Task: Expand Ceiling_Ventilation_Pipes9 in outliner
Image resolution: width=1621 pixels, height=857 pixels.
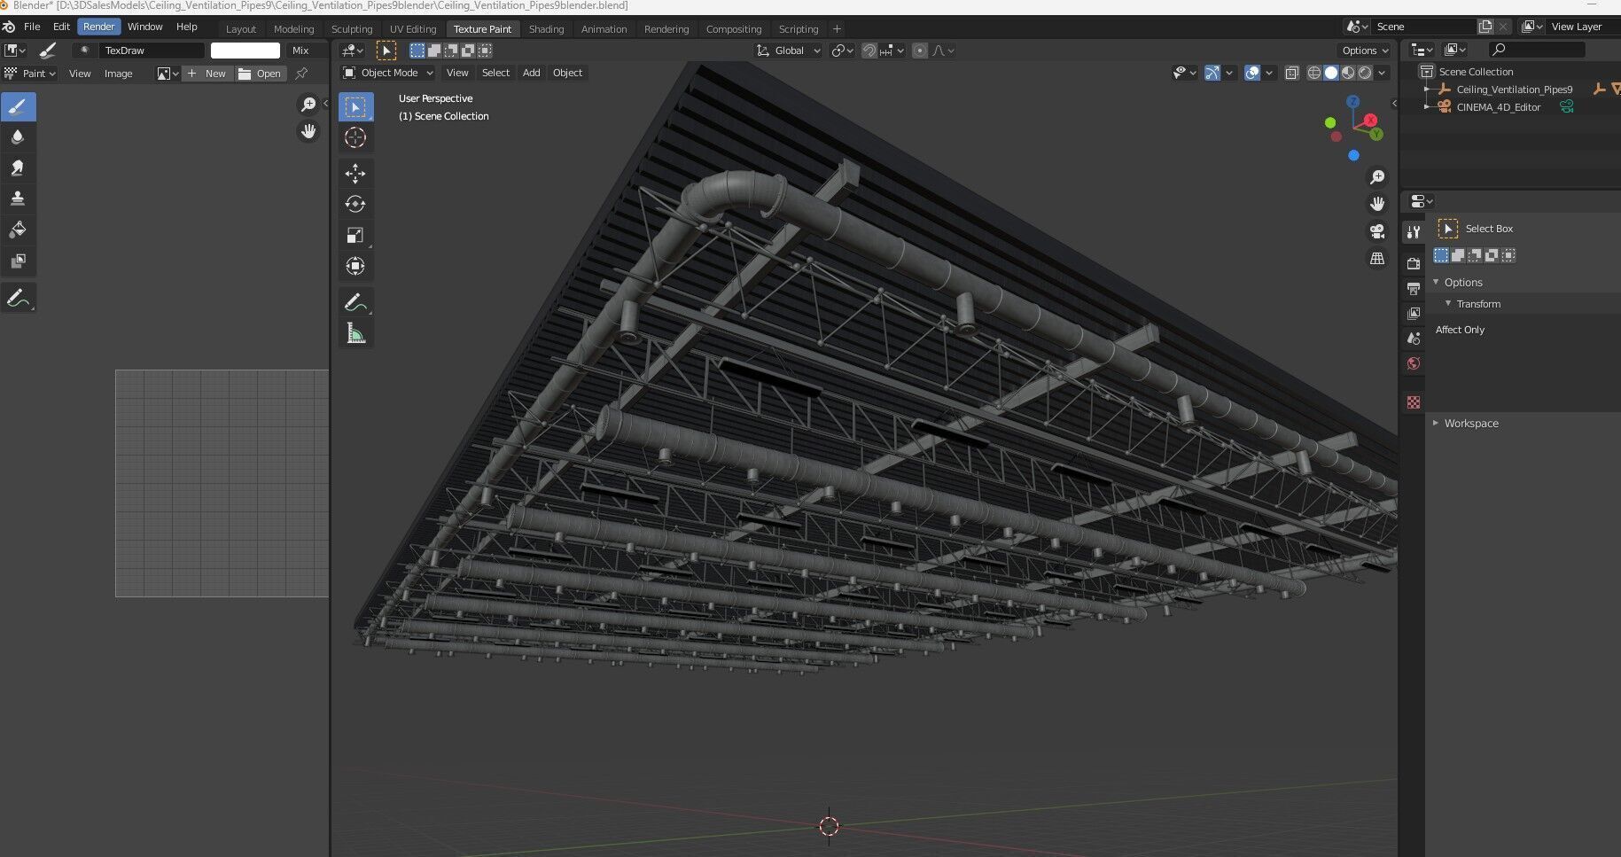Action: tap(1427, 90)
